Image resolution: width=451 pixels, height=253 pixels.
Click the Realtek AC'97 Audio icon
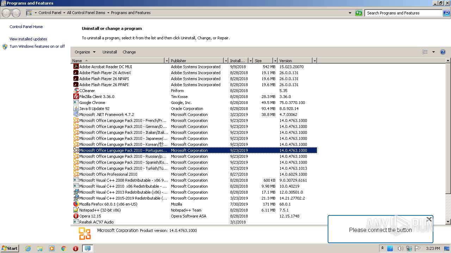click(76, 222)
